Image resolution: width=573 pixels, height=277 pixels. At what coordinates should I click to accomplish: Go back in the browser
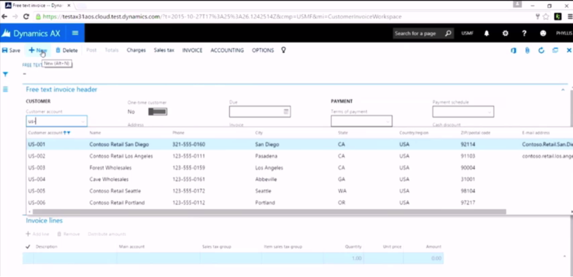(4, 16)
